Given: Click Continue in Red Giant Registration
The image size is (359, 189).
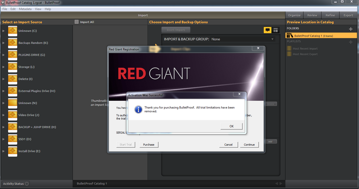Looking at the screenshot, I should point(249,145).
